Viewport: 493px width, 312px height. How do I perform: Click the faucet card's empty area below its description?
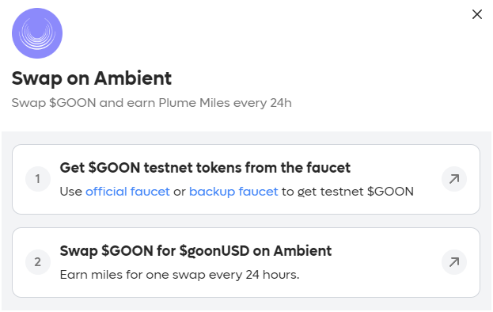point(246,207)
